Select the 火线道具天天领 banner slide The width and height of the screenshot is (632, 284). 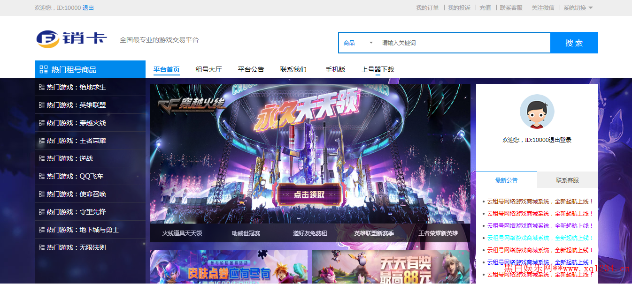[x=182, y=233]
